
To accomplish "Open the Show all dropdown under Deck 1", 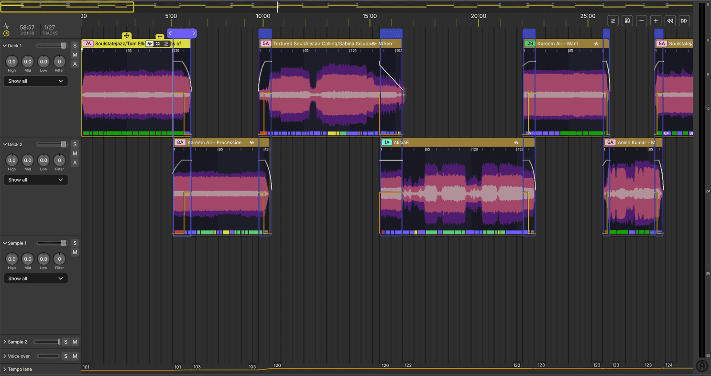I will [35, 81].
